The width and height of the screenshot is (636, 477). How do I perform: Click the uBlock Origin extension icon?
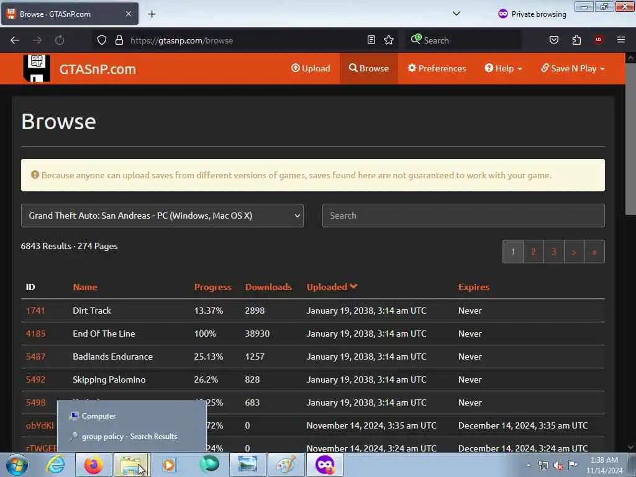[x=598, y=40]
